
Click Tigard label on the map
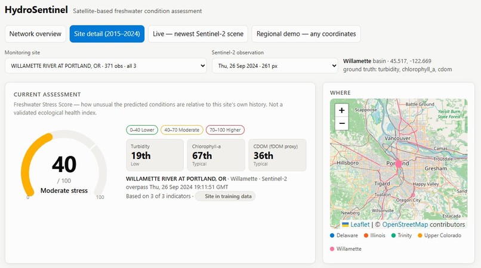[x=382, y=184]
